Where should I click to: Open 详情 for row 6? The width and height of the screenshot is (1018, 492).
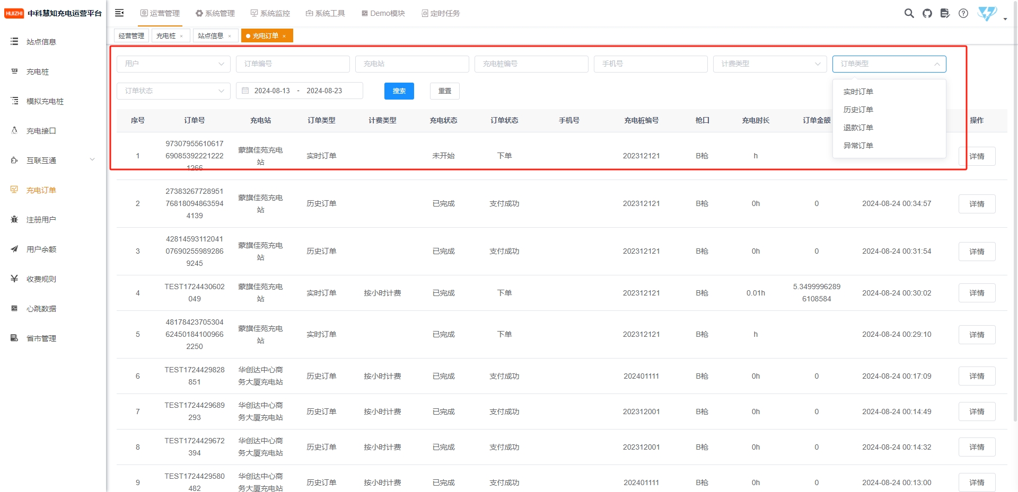[x=977, y=376]
